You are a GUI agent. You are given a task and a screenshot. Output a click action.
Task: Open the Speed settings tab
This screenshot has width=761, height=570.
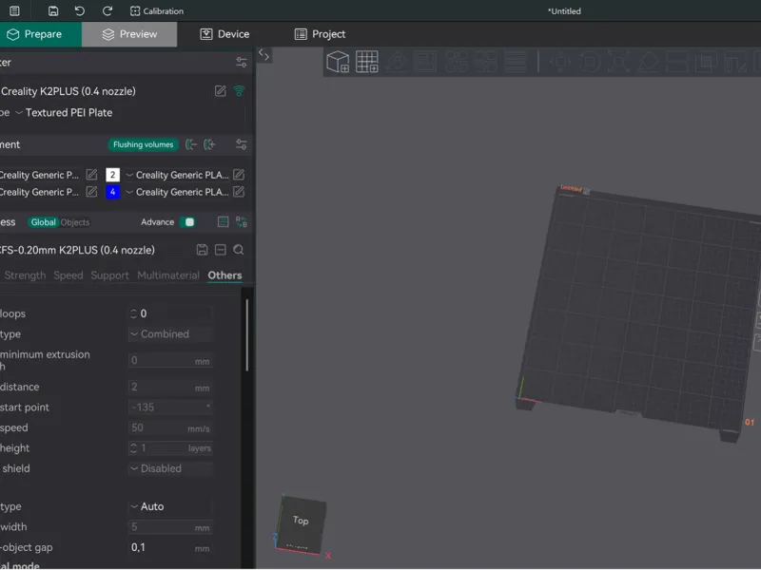pyautogui.click(x=68, y=275)
